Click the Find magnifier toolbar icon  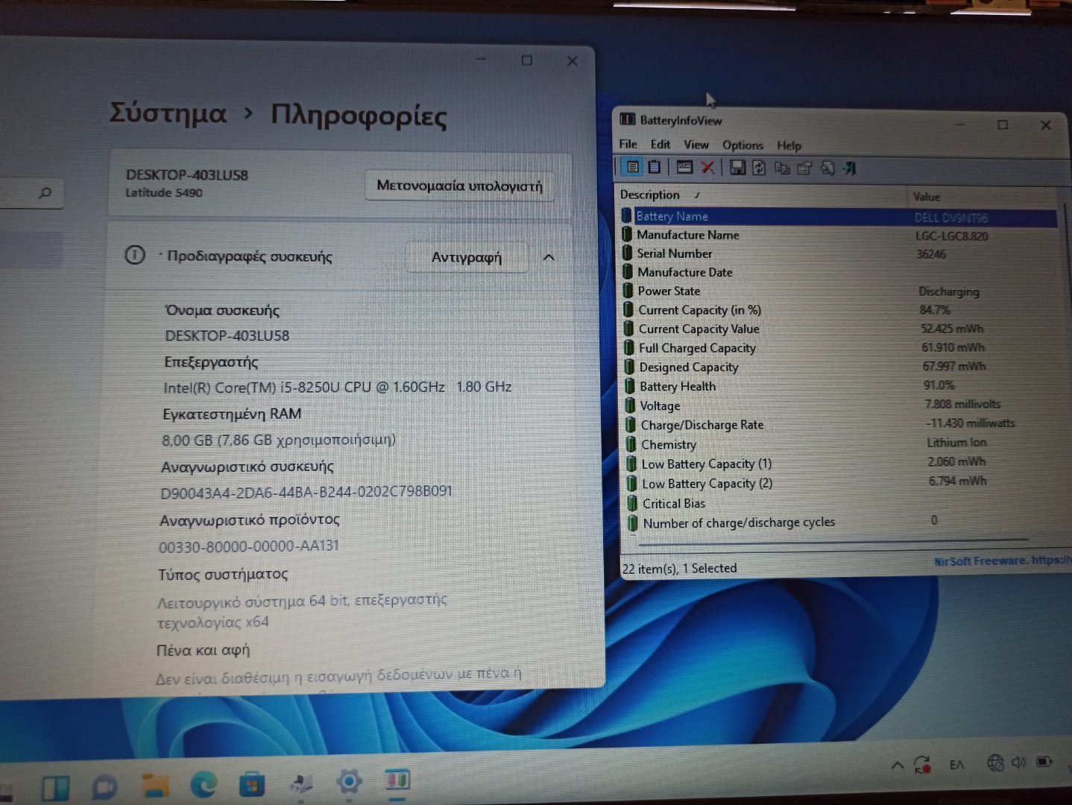click(x=827, y=168)
